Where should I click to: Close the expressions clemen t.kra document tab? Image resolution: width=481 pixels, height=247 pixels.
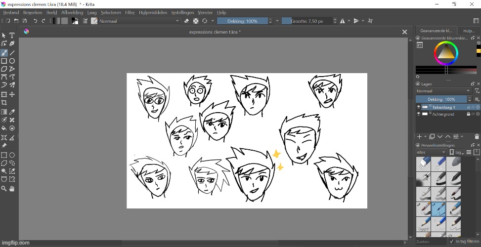[x=404, y=32]
